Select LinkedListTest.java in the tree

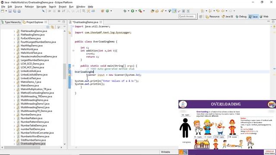(31, 78)
